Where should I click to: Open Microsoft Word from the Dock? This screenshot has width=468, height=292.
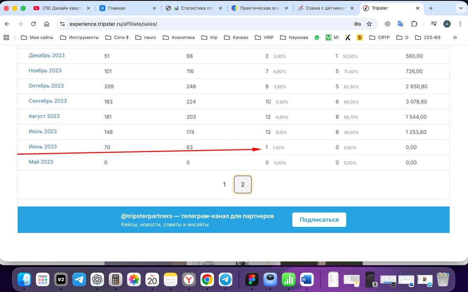coord(307,279)
